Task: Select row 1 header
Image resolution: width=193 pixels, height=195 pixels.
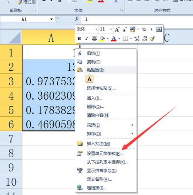Action: tap(11, 52)
